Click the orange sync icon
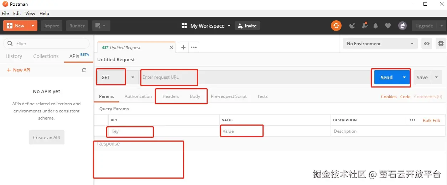The image size is (447, 185). click(x=336, y=26)
